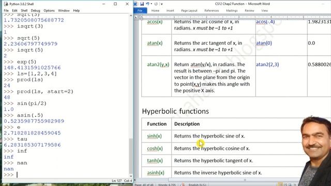Click 'Returns the hyperbolic tangent of x.' text
This screenshot has width=331, height=186.
coord(214,161)
